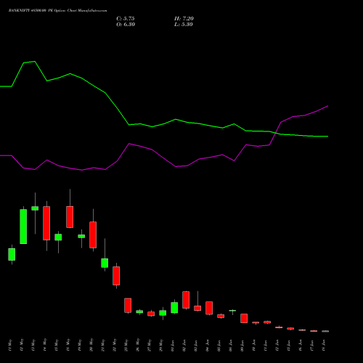Select the red candlestick for 22 May
363x363 pixels.
pos(116,276)
